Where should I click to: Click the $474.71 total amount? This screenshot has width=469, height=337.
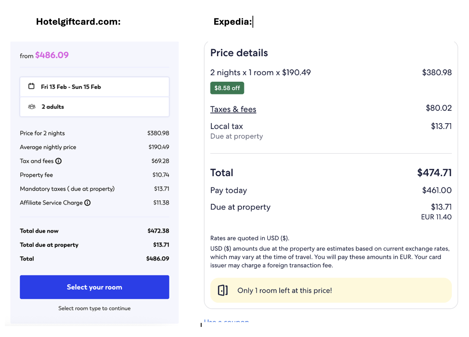[435, 173]
